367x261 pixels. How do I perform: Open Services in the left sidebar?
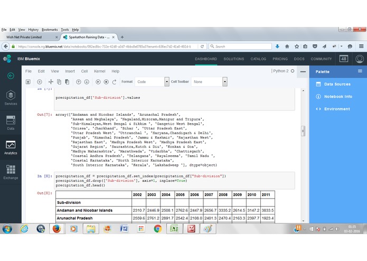click(11, 98)
